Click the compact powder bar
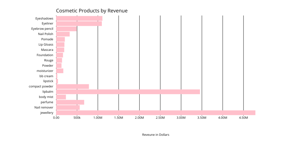299x155 pixels. pyautogui.click(x=72, y=86)
